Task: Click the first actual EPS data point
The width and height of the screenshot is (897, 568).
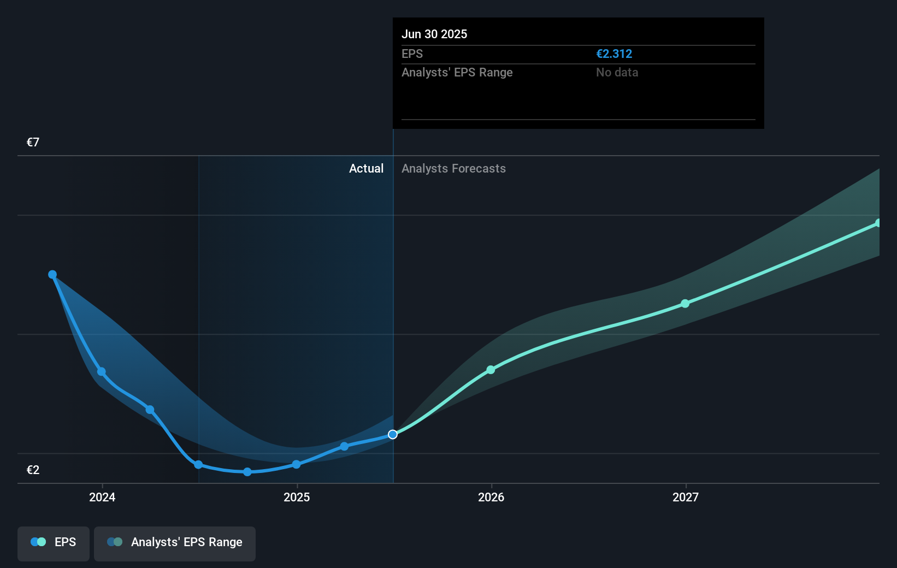Action: click(52, 274)
